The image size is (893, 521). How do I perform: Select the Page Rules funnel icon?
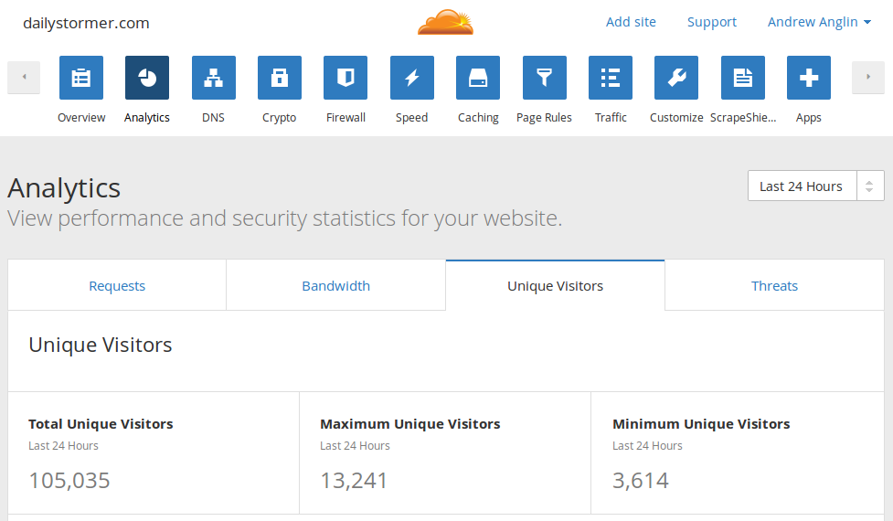(x=544, y=78)
